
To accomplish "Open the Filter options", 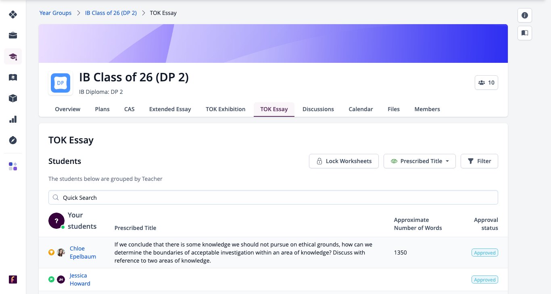I will click(x=479, y=161).
